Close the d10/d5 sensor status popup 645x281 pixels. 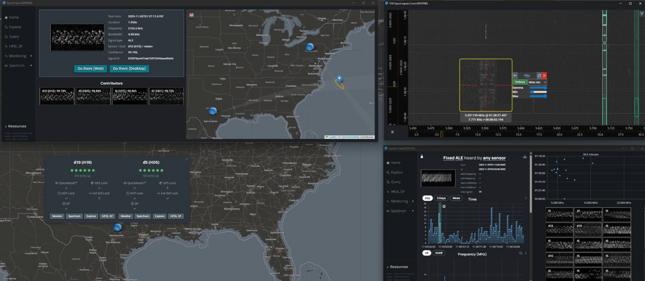pos(187,159)
